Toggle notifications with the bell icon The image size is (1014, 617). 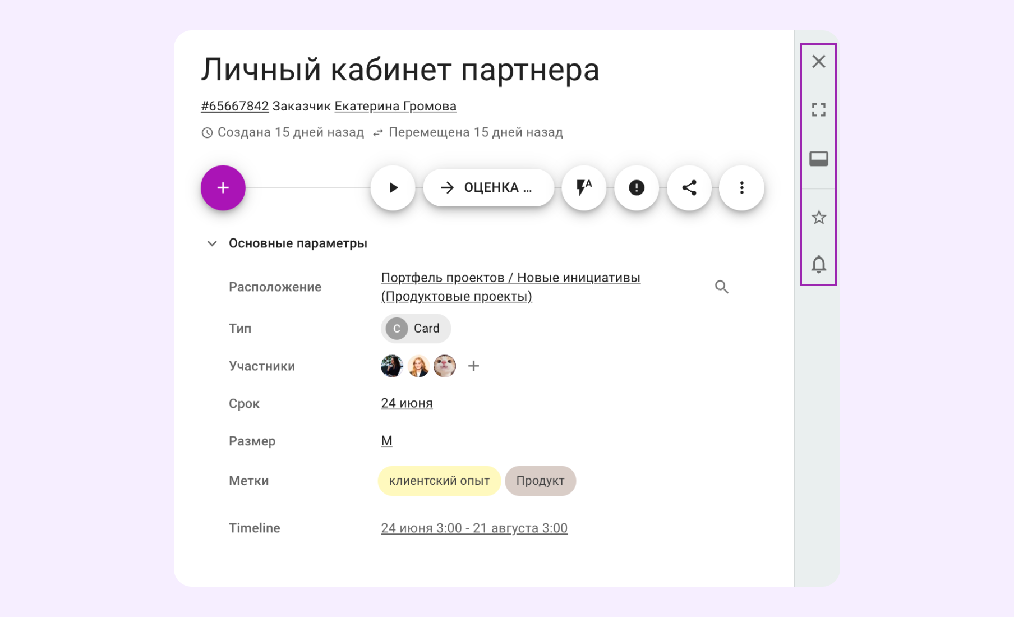(819, 264)
